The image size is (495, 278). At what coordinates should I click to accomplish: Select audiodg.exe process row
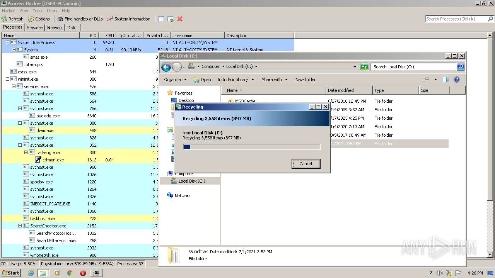point(80,116)
